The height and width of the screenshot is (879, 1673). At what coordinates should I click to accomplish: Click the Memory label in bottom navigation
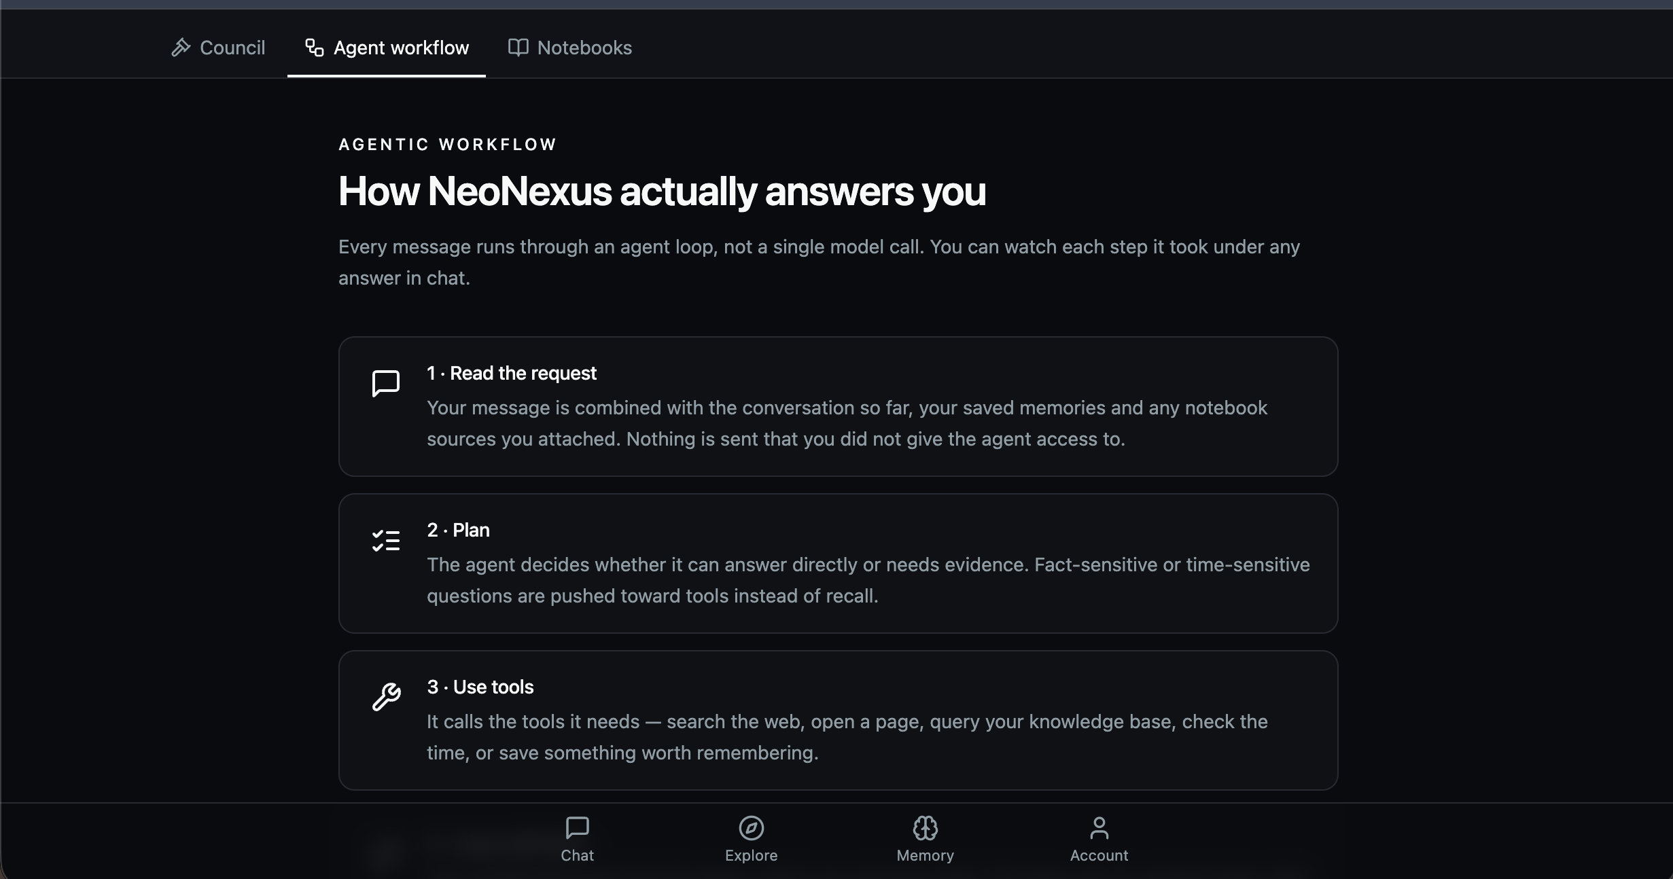point(925,855)
